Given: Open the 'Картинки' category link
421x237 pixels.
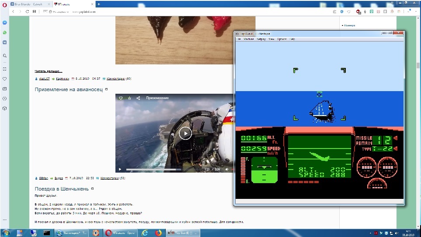Looking at the screenshot, I should [62, 79].
